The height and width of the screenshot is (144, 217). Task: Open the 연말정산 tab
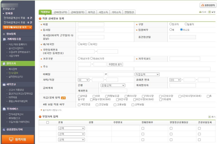tap(129, 12)
